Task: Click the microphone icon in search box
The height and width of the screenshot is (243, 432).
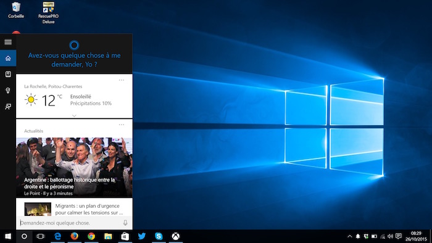Action: click(125, 223)
